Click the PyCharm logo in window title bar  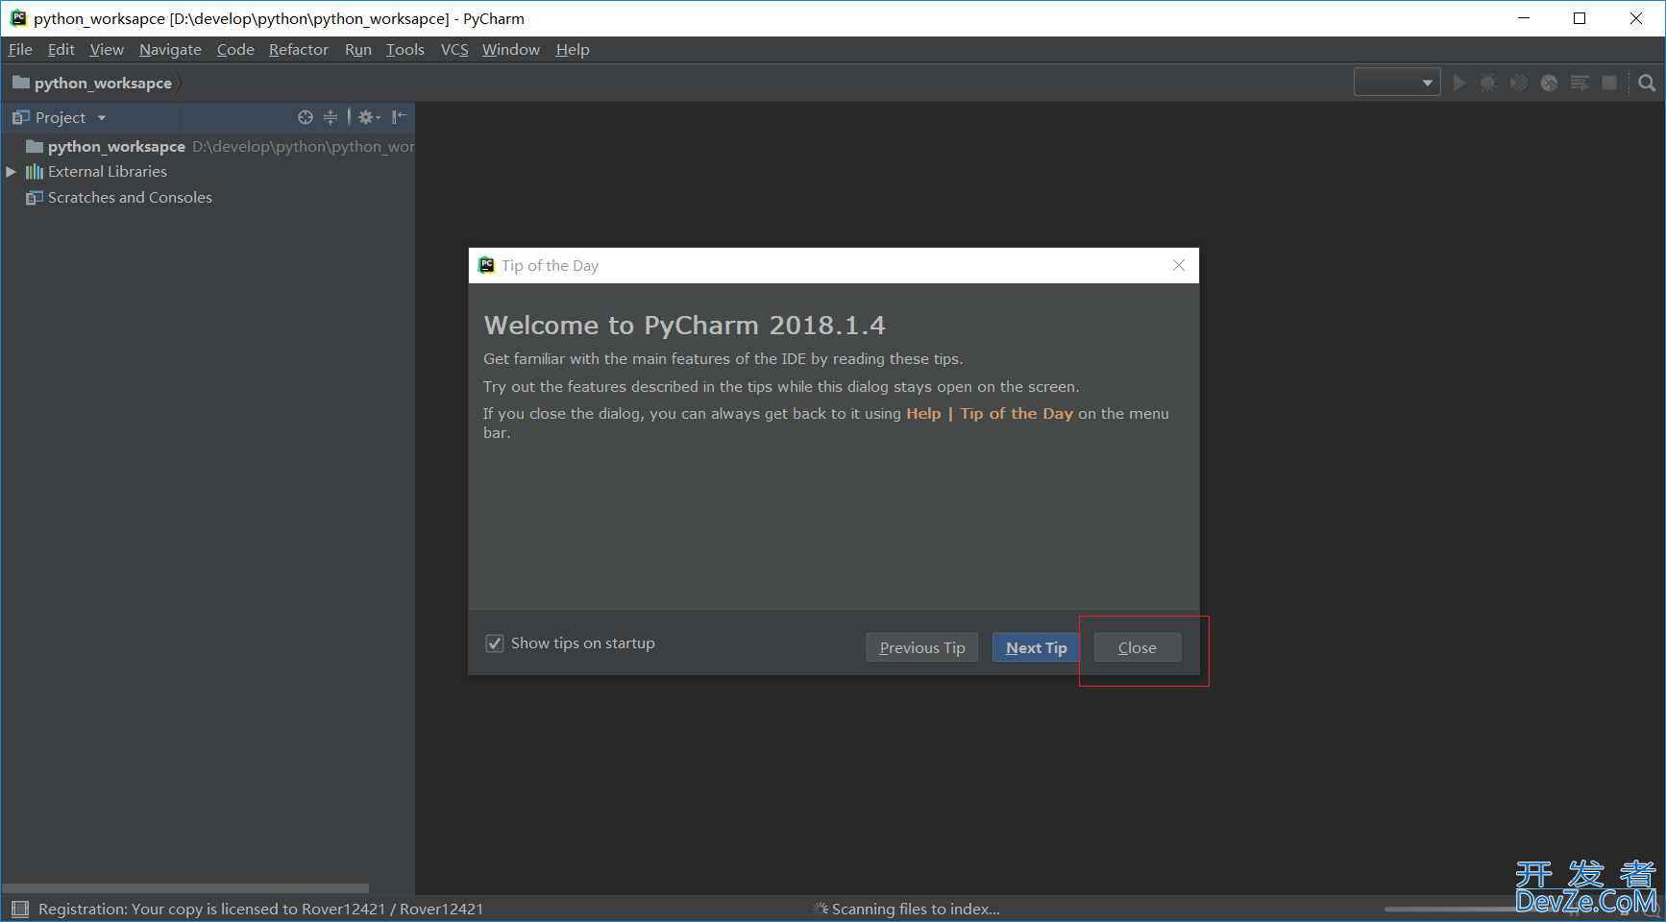pos(18,18)
